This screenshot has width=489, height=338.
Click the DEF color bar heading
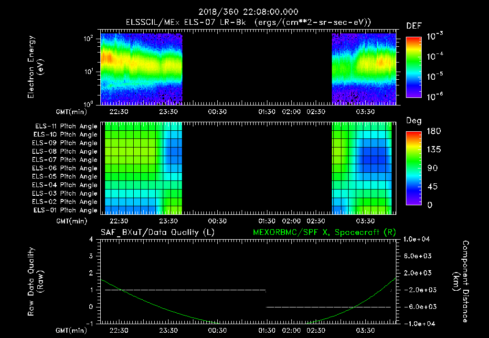pos(414,26)
